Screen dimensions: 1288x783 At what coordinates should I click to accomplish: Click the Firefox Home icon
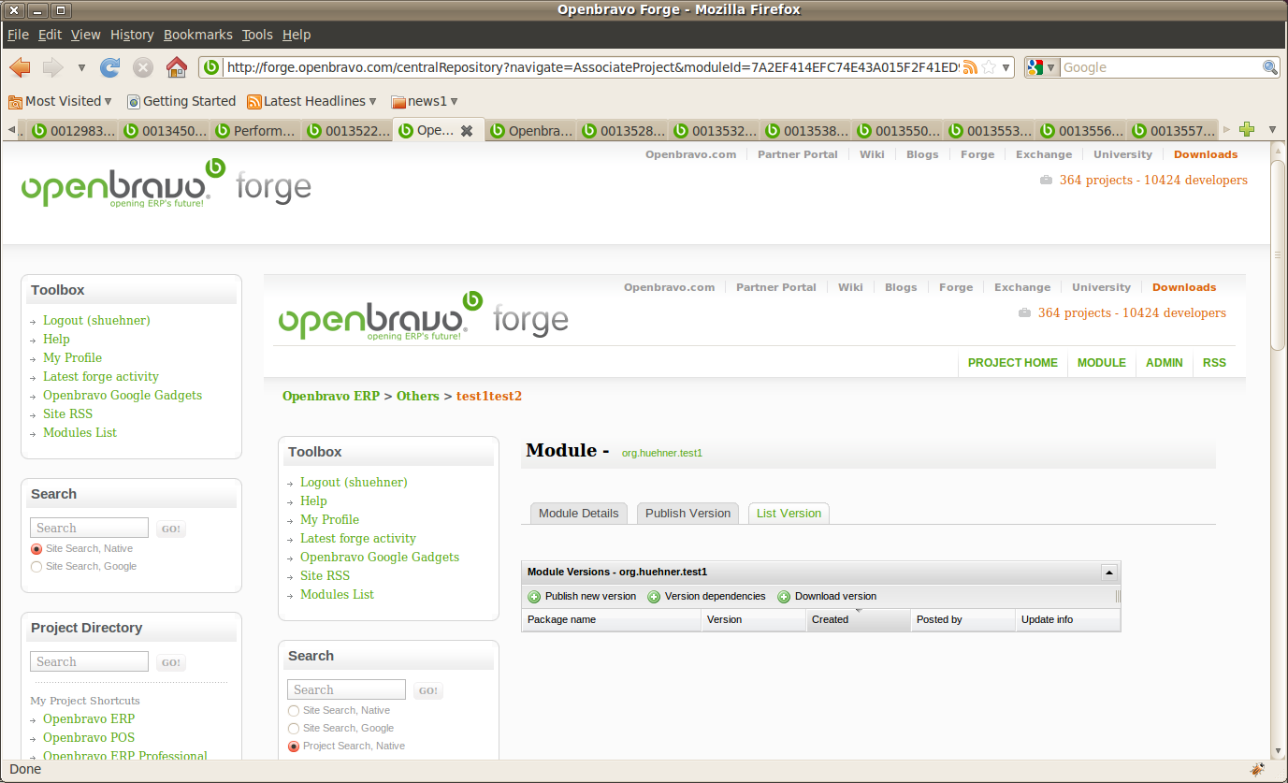(x=176, y=67)
